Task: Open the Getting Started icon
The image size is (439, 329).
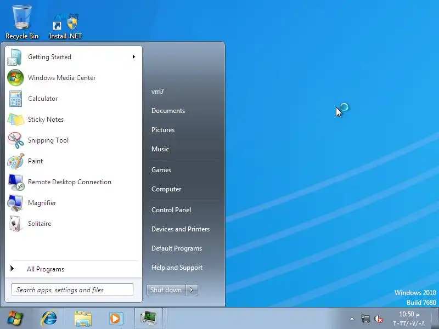Action: click(15, 57)
